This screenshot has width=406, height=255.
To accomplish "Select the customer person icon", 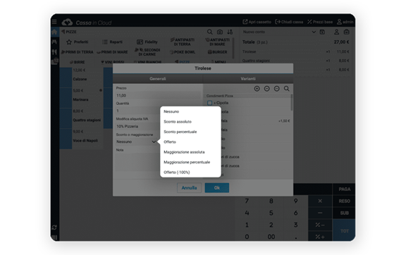I will (336, 32).
